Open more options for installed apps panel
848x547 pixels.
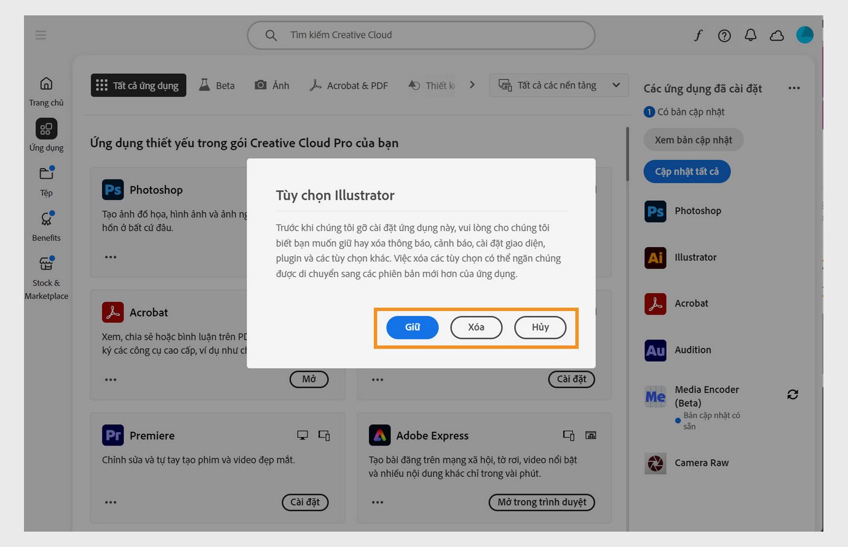click(794, 88)
